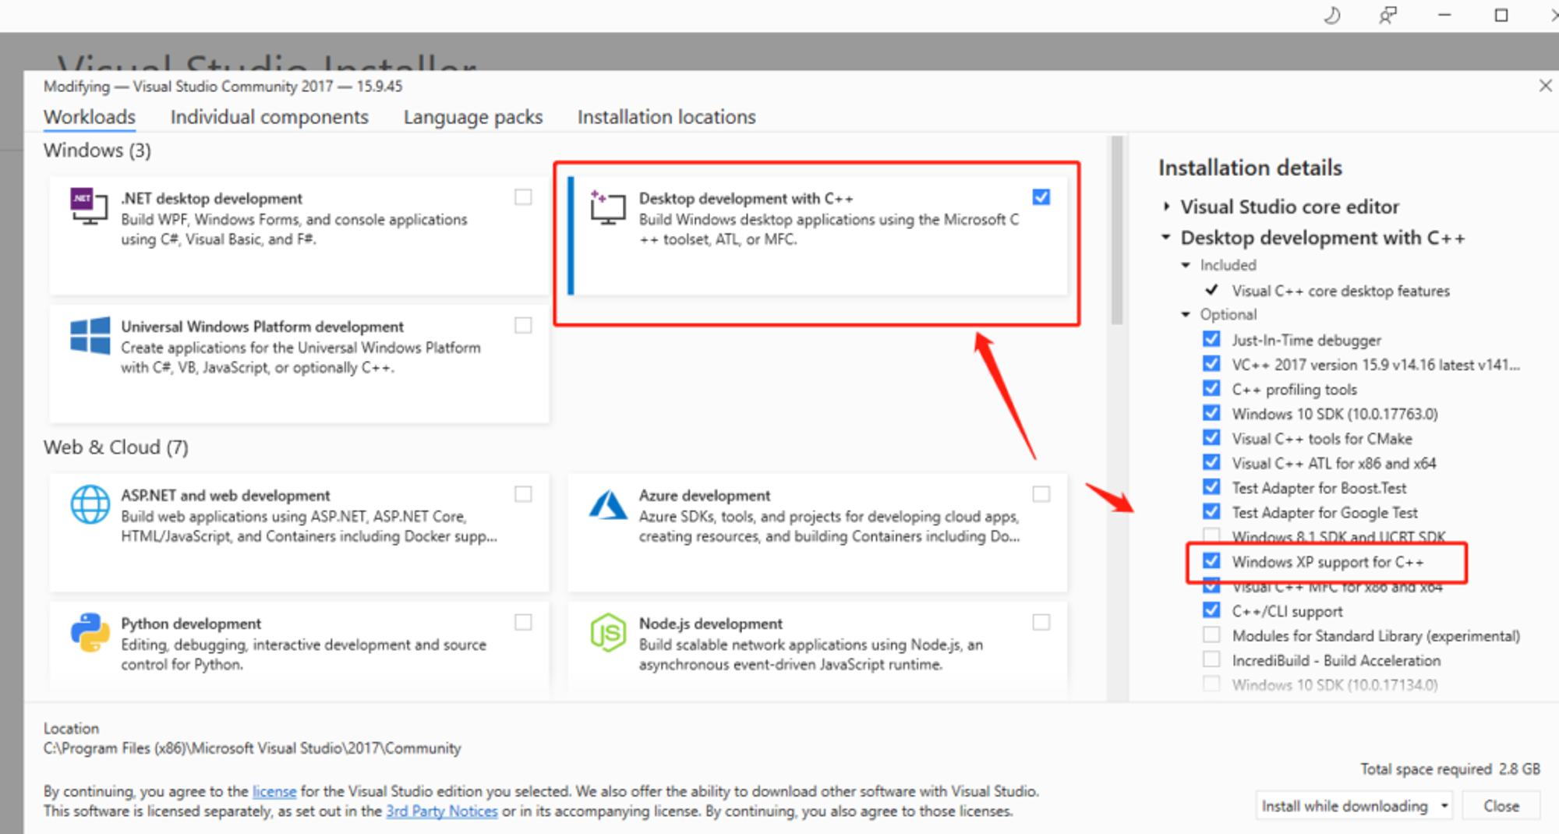This screenshot has height=834, width=1559.
Task: Click the Python development logo icon
Action: (x=90, y=632)
